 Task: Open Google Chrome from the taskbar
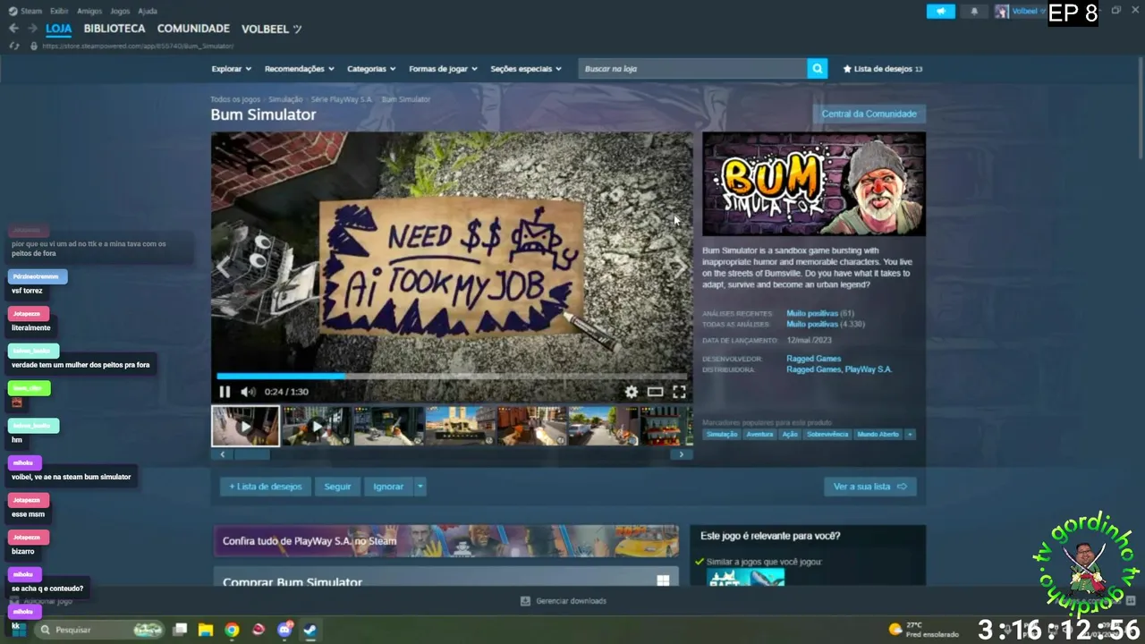point(232,630)
